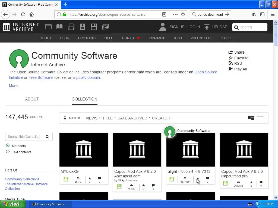Go to the browser home page icon

(32, 14)
